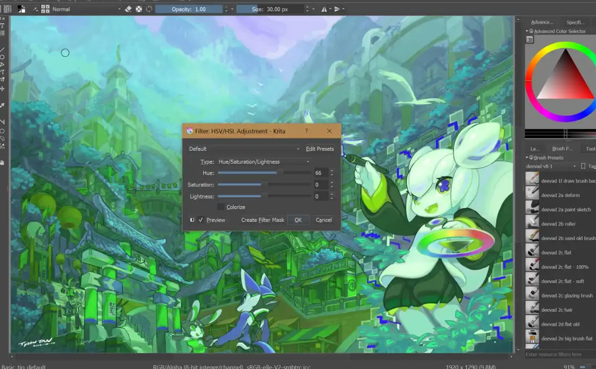Enable the Colorize checkbox
The height and width of the screenshot is (369, 596).
(221, 207)
